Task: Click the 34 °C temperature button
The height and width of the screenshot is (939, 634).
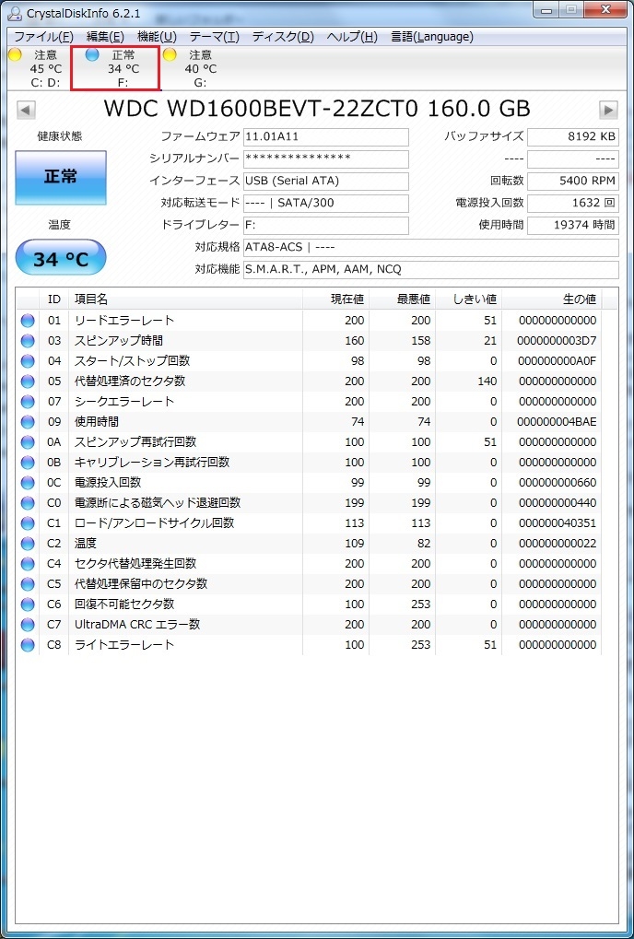Action: [61, 259]
